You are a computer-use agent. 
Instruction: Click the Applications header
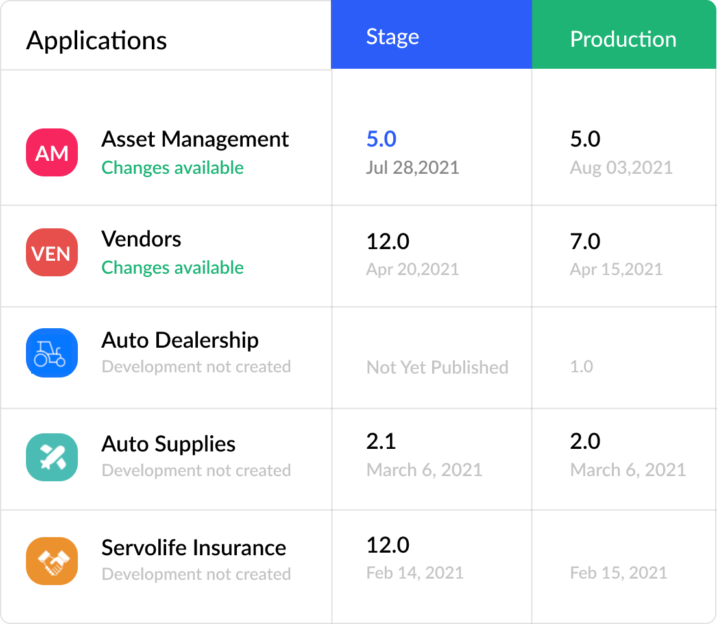click(x=97, y=40)
